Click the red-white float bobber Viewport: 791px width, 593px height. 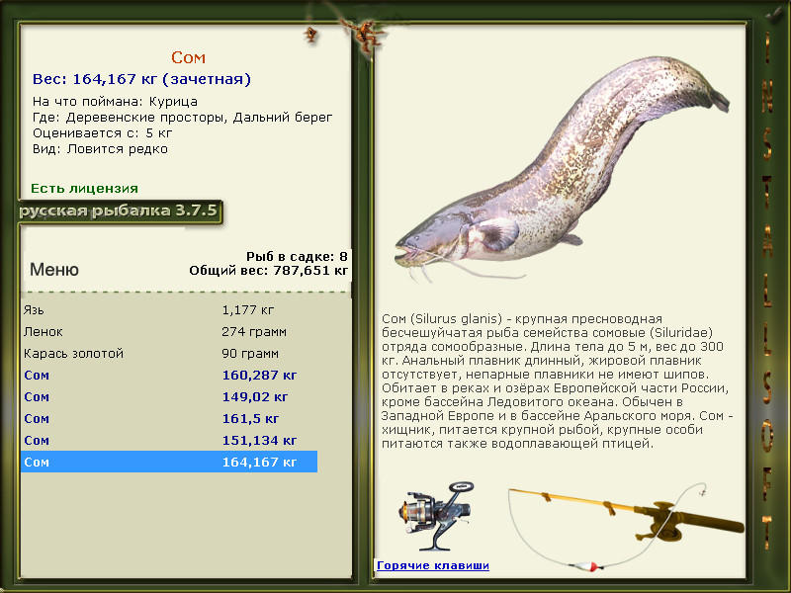click(x=586, y=566)
